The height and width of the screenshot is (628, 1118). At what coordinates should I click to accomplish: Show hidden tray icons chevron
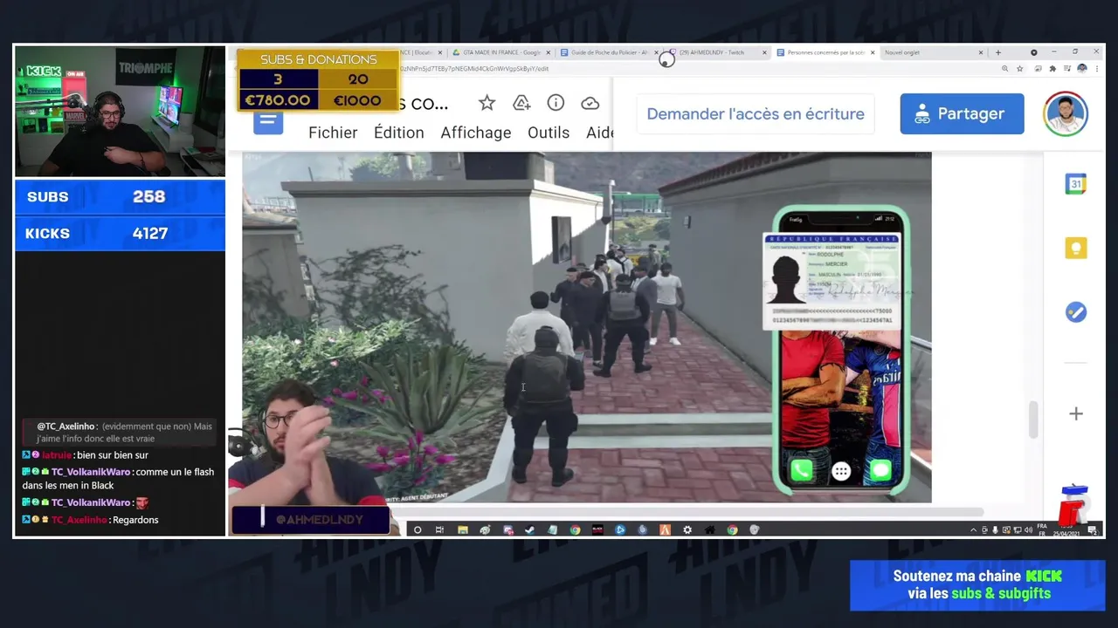click(x=973, y=530)
